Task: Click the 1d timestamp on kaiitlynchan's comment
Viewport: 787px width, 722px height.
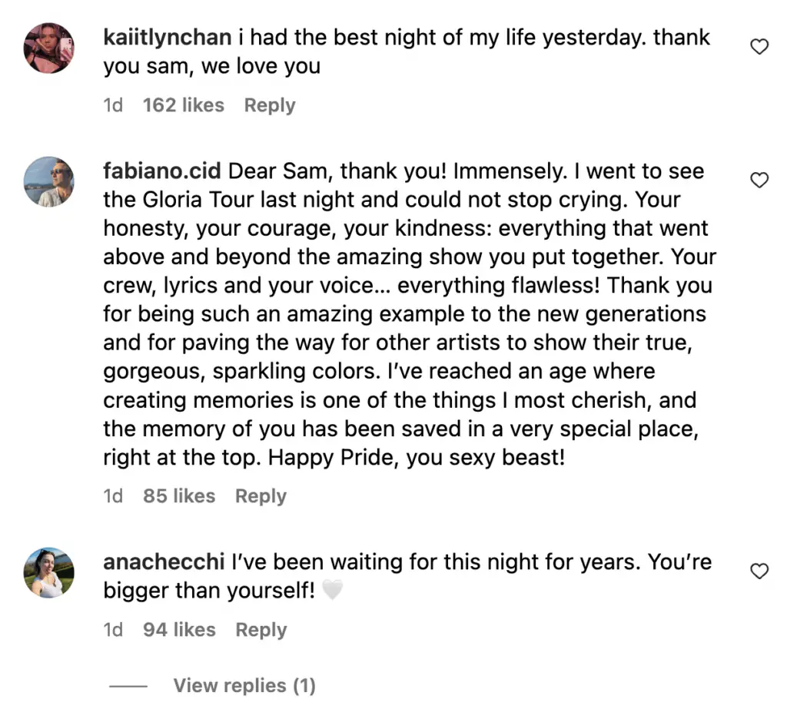Action: pyautogui.click(x=113, y=105)
